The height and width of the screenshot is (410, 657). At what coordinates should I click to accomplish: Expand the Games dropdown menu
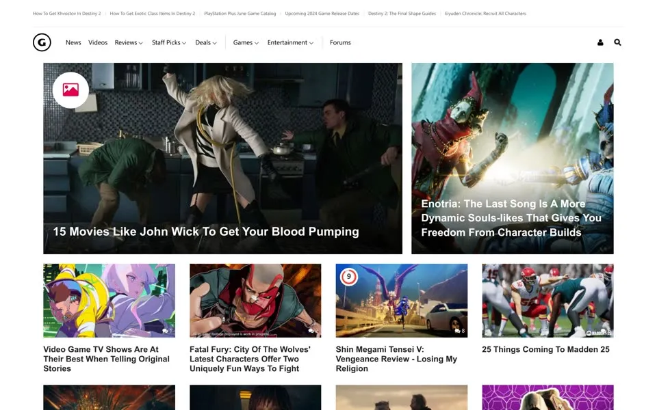click(x=246, y=42)
